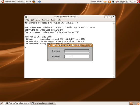Image resolution: width=140 pixels, height=105 pixels.
Task: Click the 'Copyright (C) 2002-2005 RealVNC Ltd.' line
Action: (45, 30)
